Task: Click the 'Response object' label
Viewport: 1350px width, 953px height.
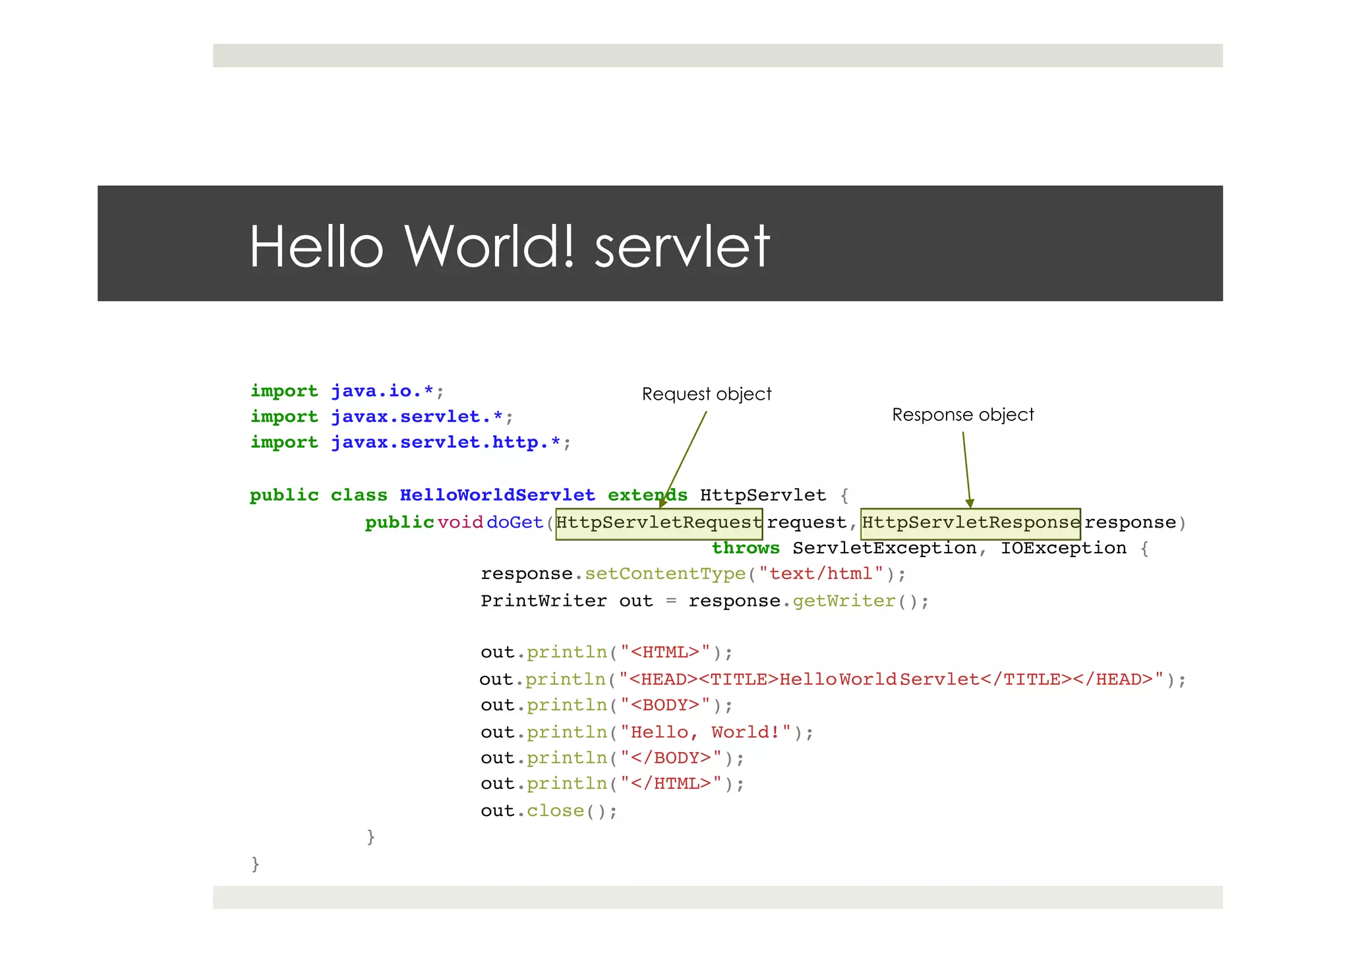Action: 963,415
